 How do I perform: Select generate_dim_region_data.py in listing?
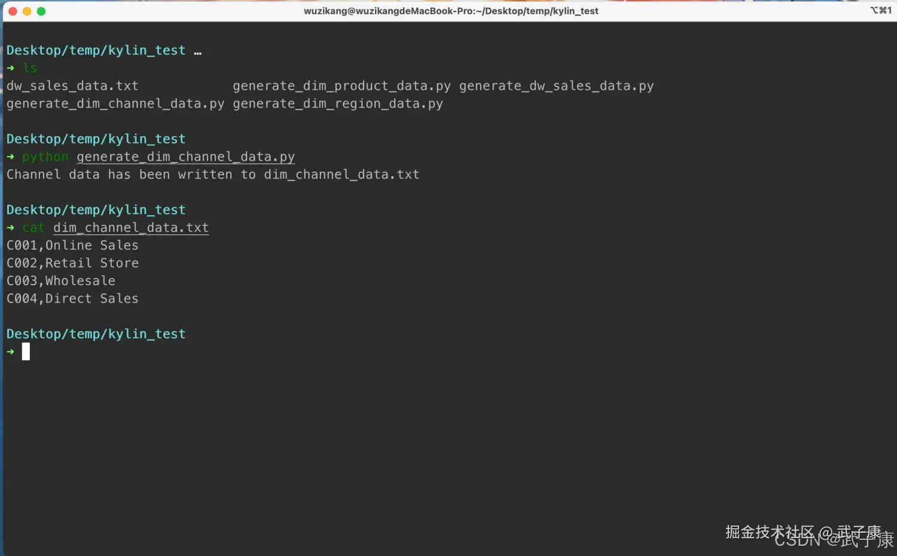coord(338,104)
